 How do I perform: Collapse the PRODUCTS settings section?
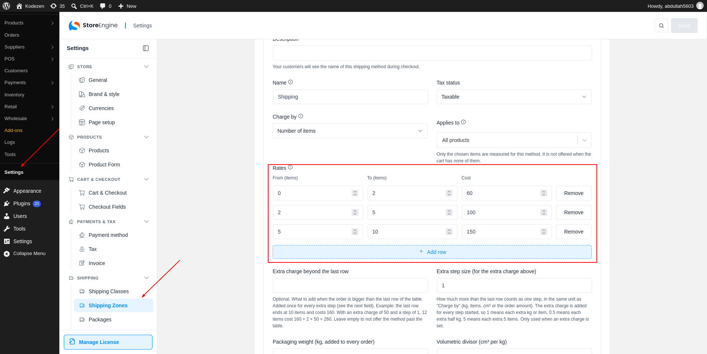pyautogui.click(x=147, y=137)
